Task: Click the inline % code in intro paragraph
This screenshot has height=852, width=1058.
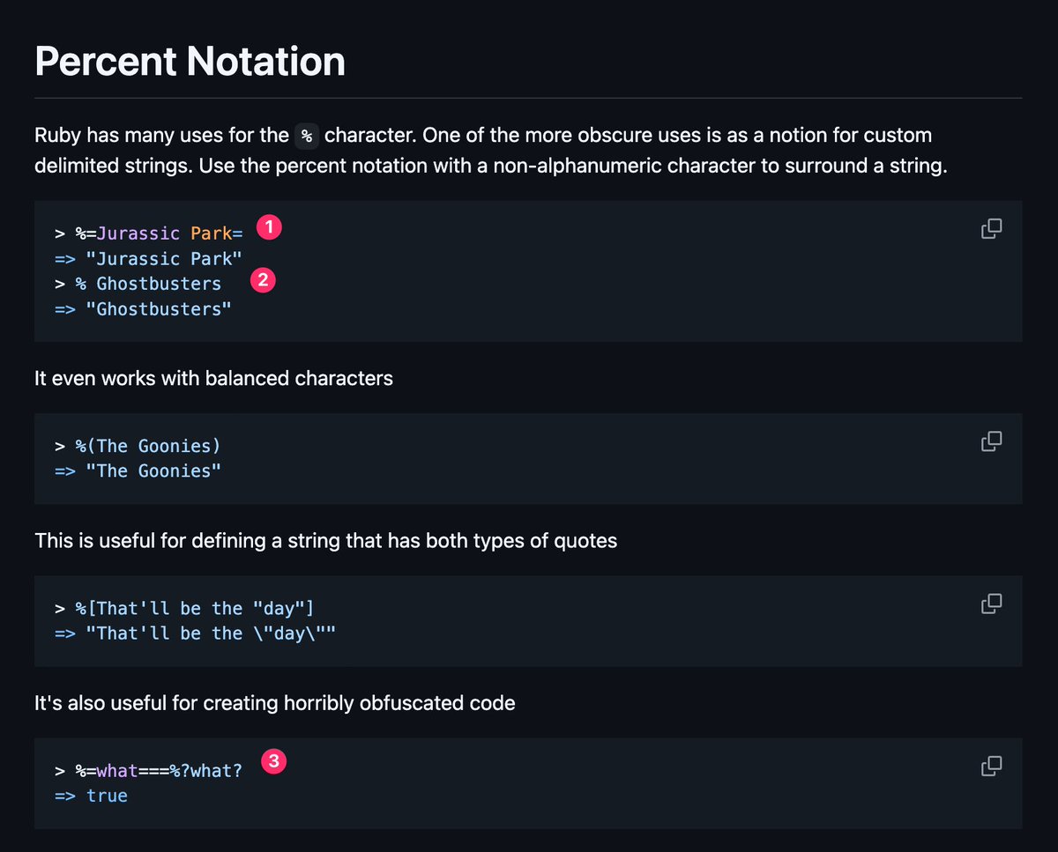Action: coord(307,137)
